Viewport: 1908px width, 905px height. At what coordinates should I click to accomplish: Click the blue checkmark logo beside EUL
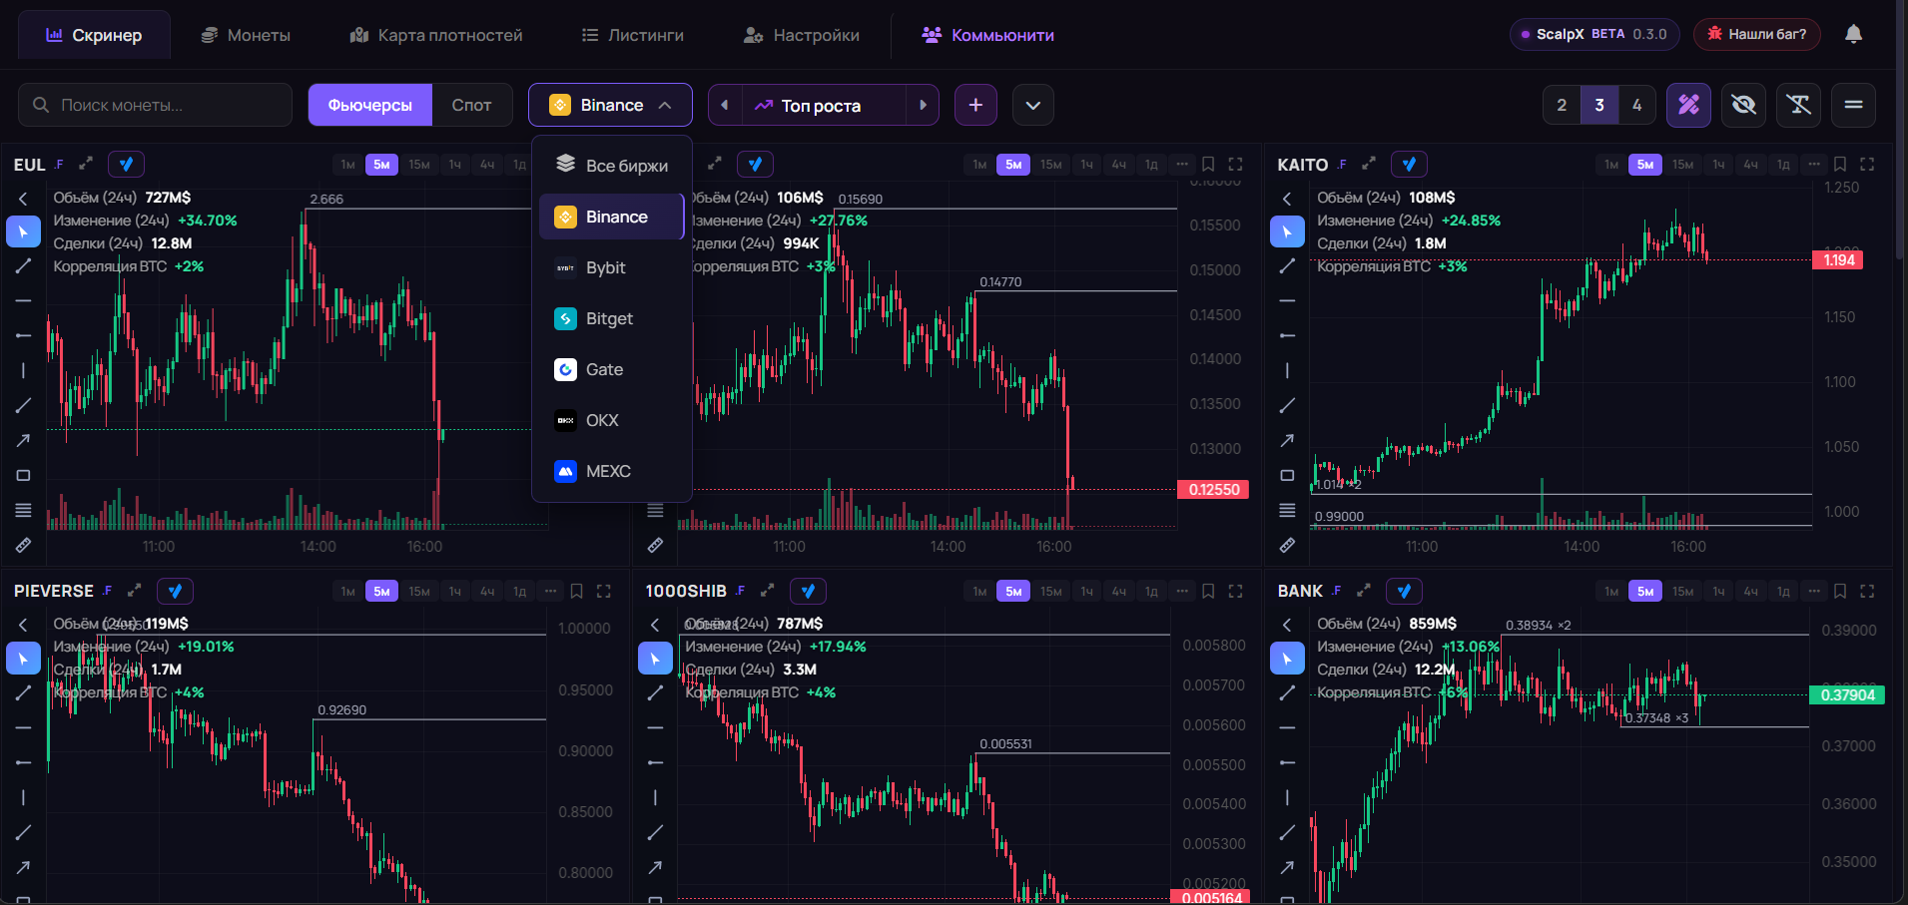(x=126, y=164)
